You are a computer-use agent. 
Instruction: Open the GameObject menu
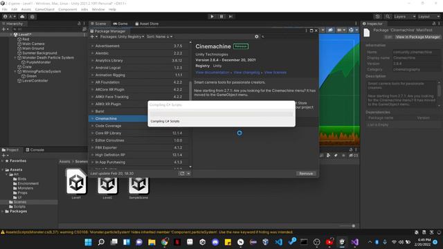pos(44,9)
